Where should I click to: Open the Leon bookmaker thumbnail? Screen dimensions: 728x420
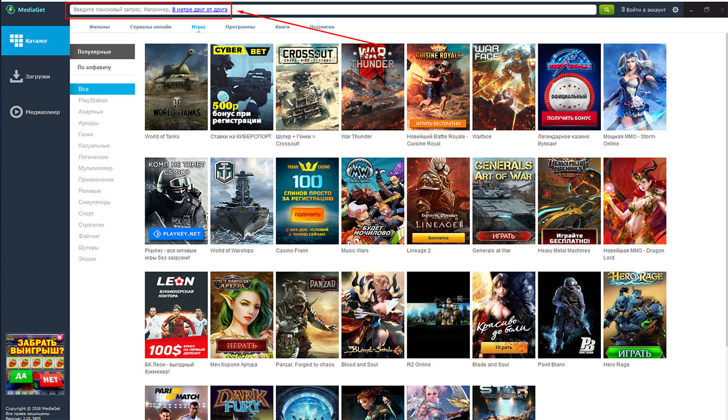(x=176, y=315)
